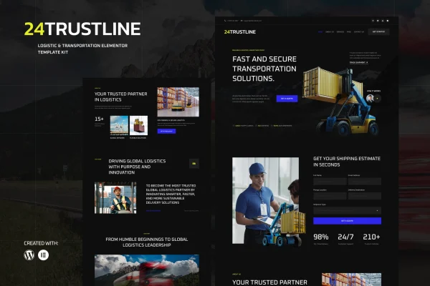Screen dimensions: 430x286
Task: Click the Delivery Destination input field
Action: (365, 196)
